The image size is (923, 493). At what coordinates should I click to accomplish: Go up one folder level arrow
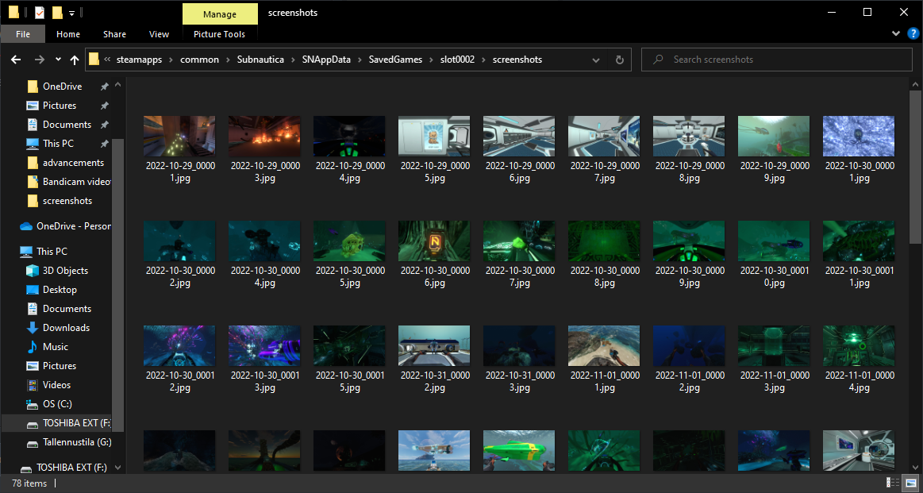coord(74,60)
